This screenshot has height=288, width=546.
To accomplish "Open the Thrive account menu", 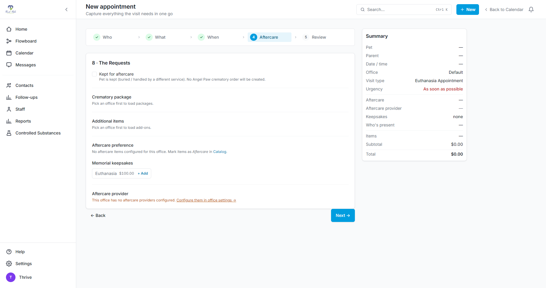I will pos(38,277).
